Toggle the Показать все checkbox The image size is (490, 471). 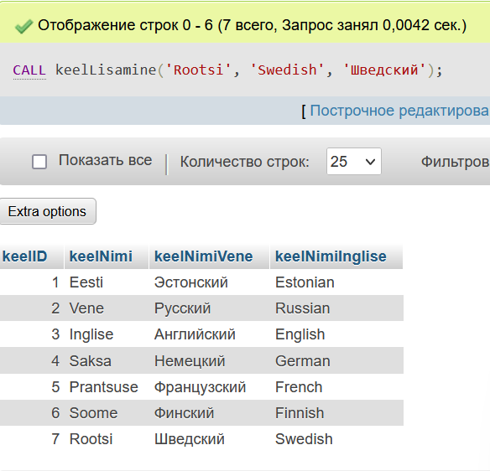39,162
